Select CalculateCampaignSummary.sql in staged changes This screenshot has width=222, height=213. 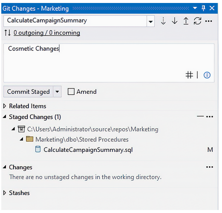tap(88, 150)
